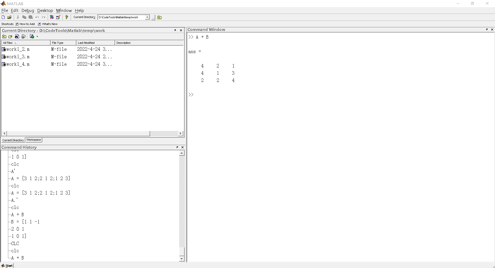Browse for folder with ellipsis button
The width and height of the screenshot is (495, 268).
click(153, 17)
